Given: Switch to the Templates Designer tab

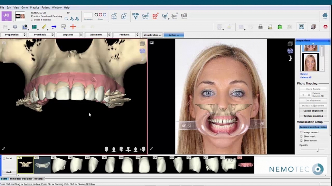Looking at the screenshot, I should pos(21,179).
